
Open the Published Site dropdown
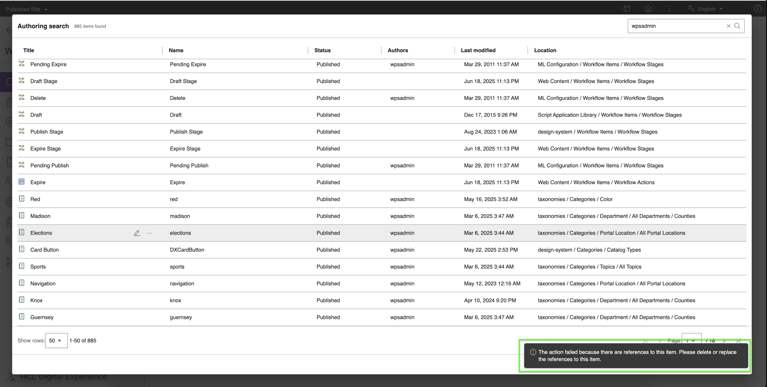pos(27,9)
